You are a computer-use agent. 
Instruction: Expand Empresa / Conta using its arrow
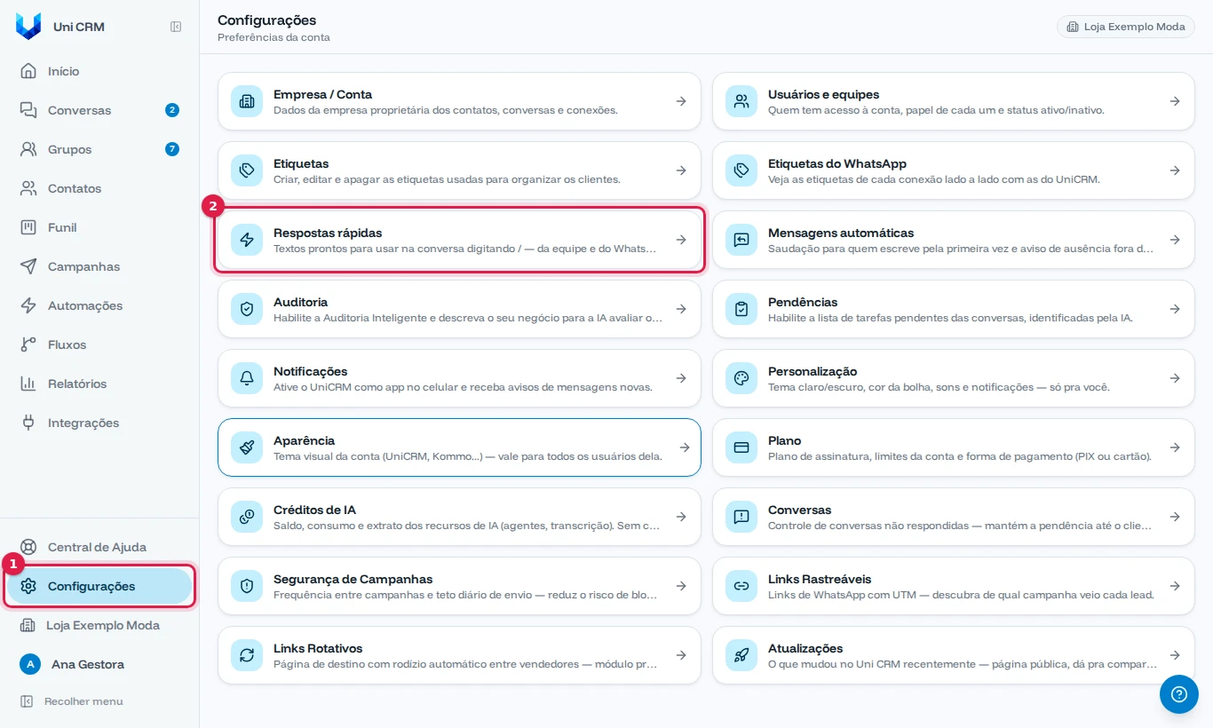[x=681, y=101]
